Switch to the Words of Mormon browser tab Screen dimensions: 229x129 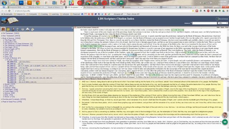[35, 7]
